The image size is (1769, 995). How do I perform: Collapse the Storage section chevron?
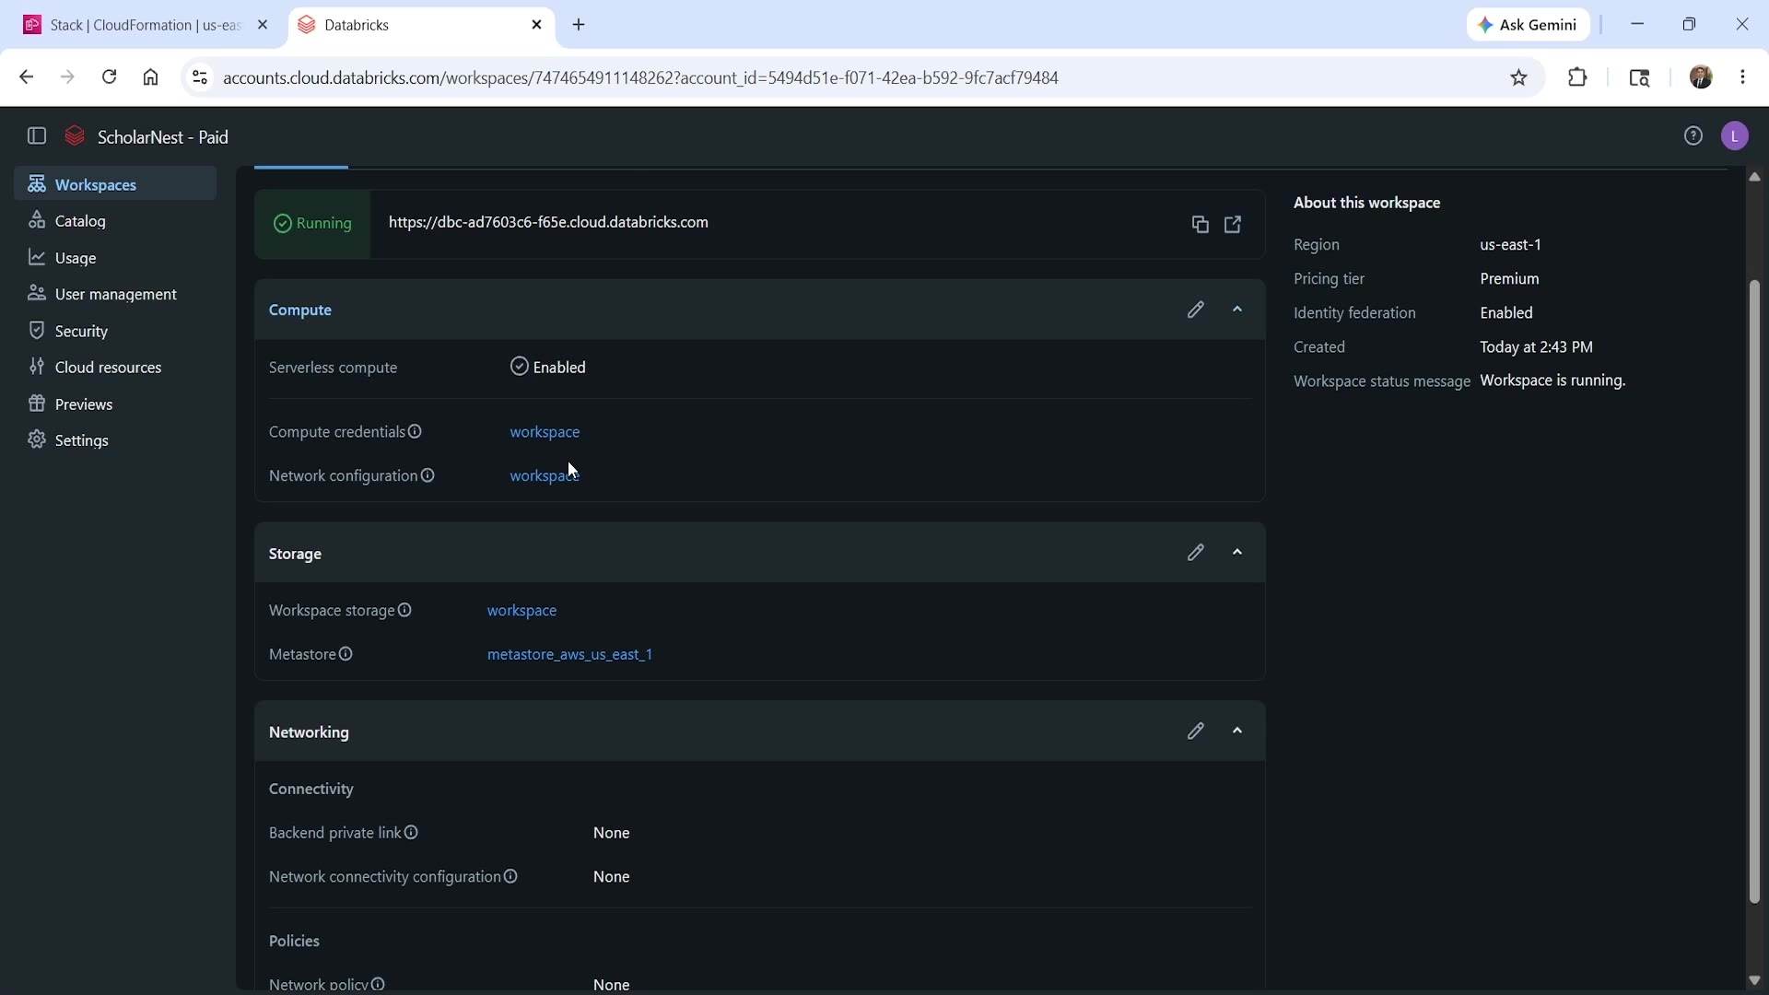pos(1238,553)
